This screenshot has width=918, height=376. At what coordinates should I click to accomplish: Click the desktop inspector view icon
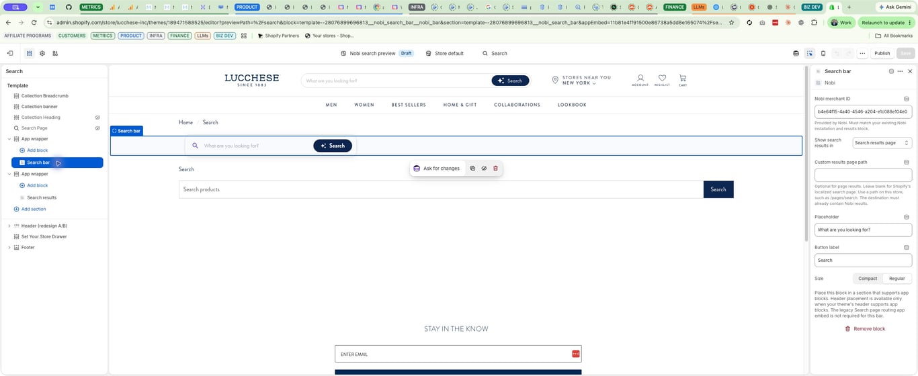[x=796, y=53]
